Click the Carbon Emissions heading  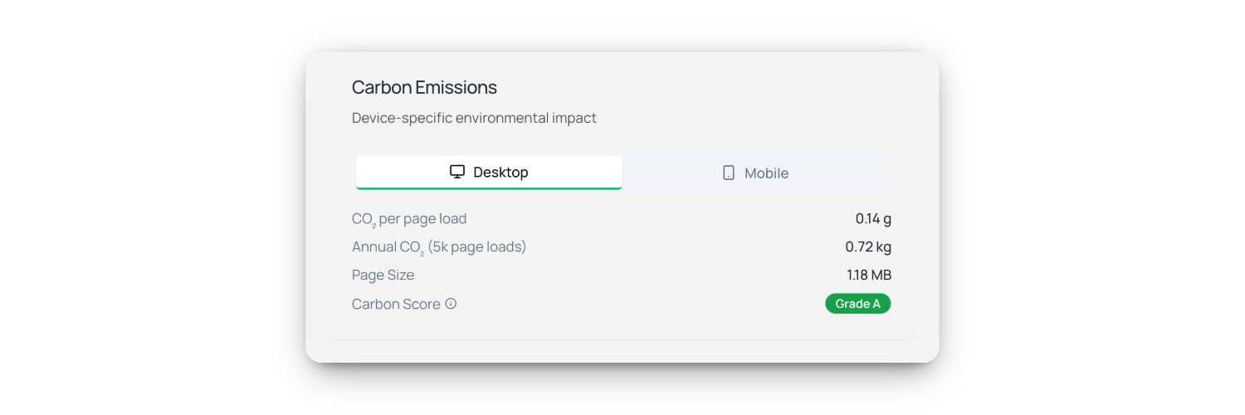pos(424,87)
